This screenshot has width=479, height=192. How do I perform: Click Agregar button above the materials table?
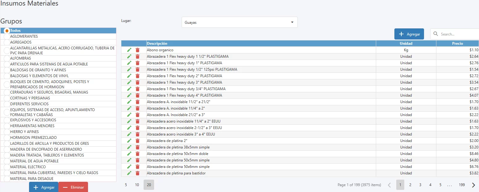tap(409, 34)
